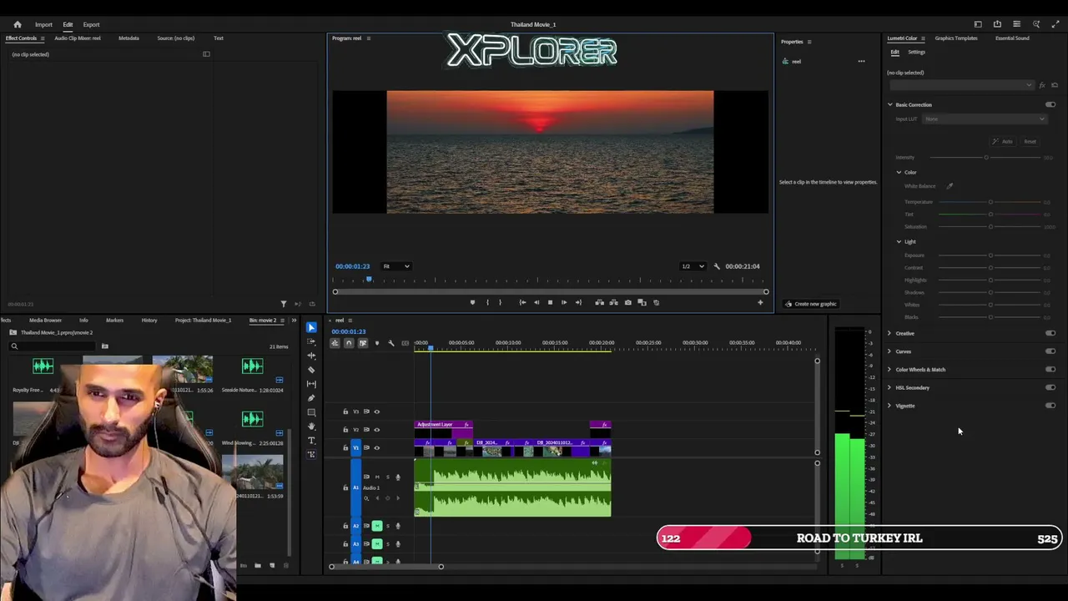Hide video track V3 with eye
This screenshot has width=1068, height=601.
pyautogui.click(x=376, y=412)
